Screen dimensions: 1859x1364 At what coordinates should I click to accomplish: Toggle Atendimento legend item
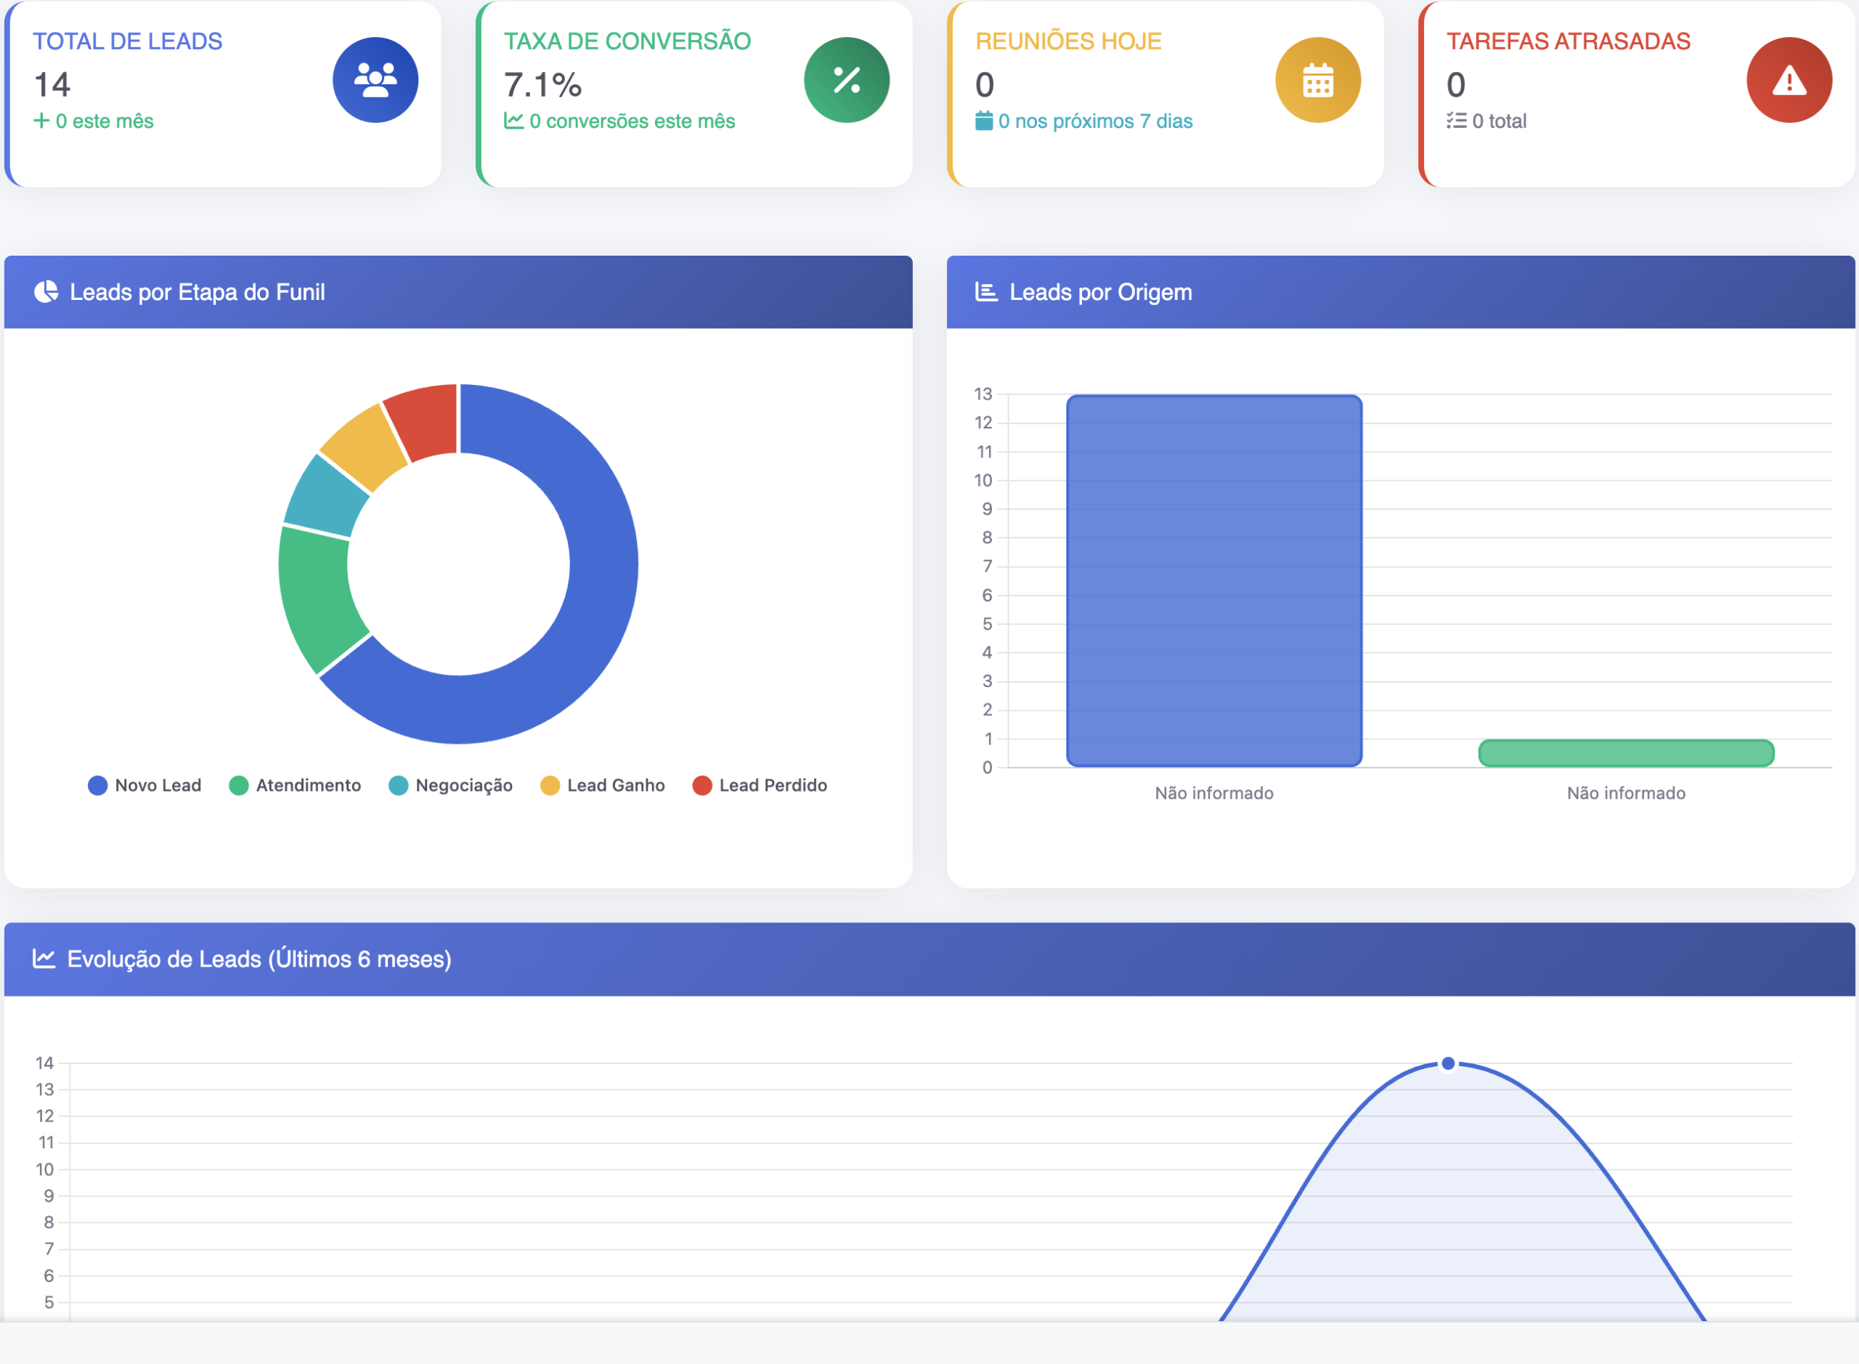click(295, 785)
